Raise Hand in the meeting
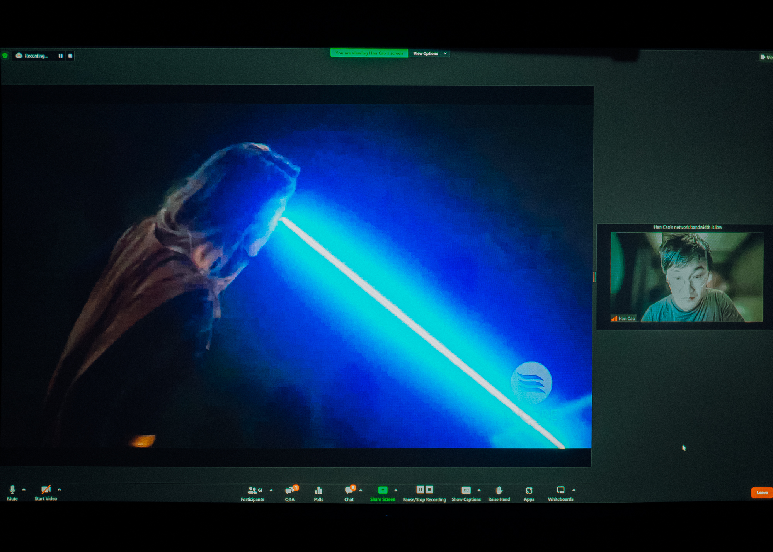The height and width of the screenshot is (552, 773). click(499, 494)
